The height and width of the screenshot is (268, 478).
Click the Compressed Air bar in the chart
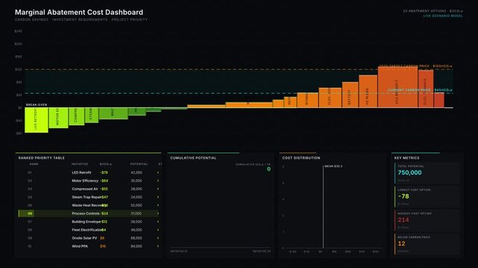[x=77, y=116]
